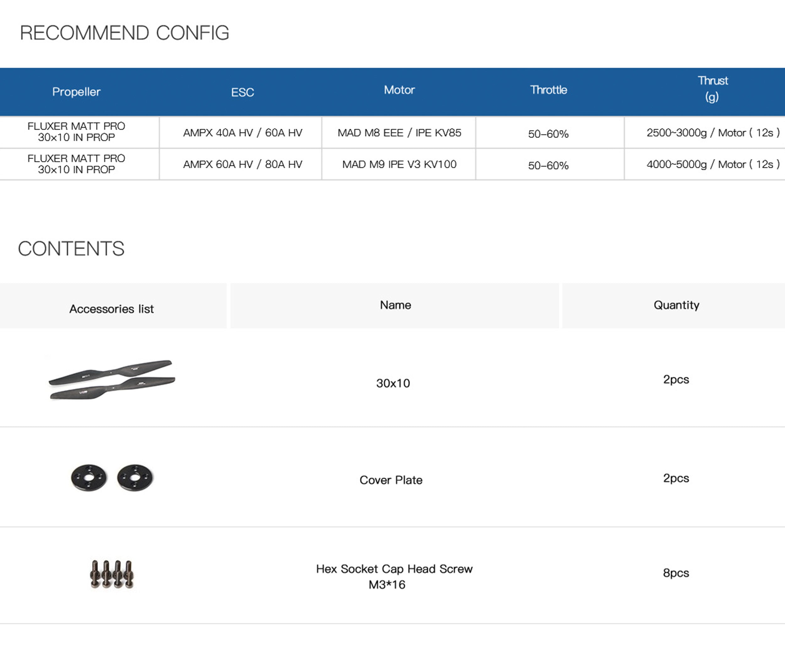Click the Hex Socket Cap Head Screw text

click(x=394, y=569)
